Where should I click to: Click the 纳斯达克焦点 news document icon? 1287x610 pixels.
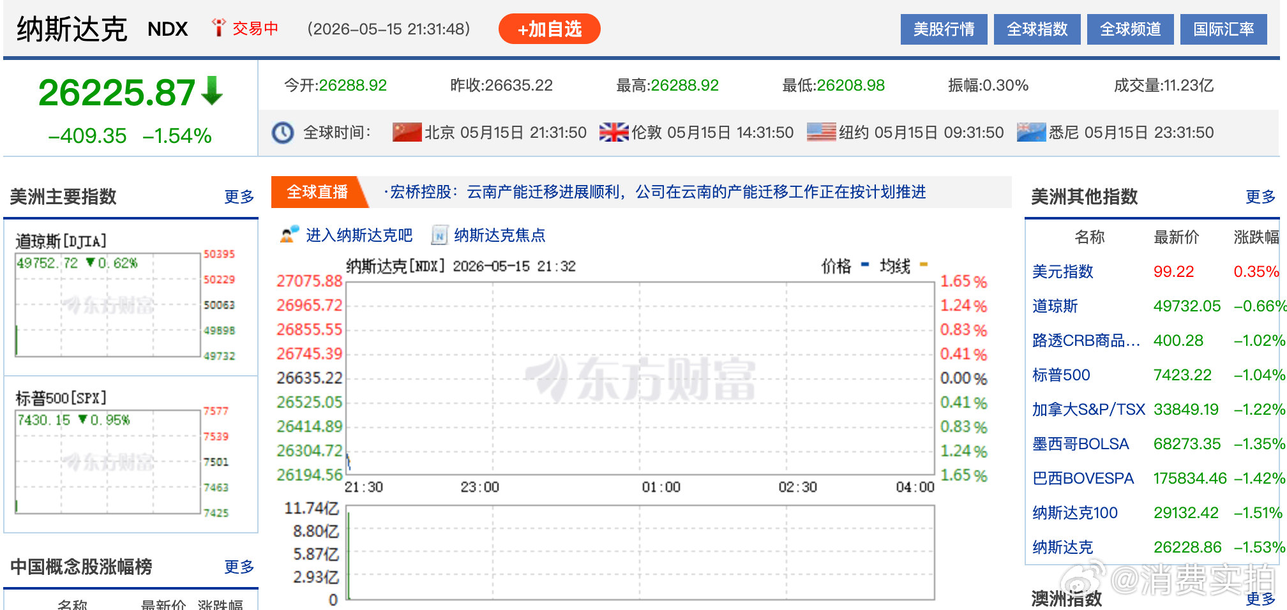(x=439, y=235)
